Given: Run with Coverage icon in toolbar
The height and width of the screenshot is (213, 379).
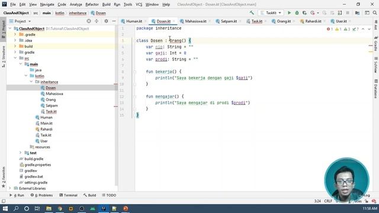Looking at the screenshot, I should pos(304,13).
